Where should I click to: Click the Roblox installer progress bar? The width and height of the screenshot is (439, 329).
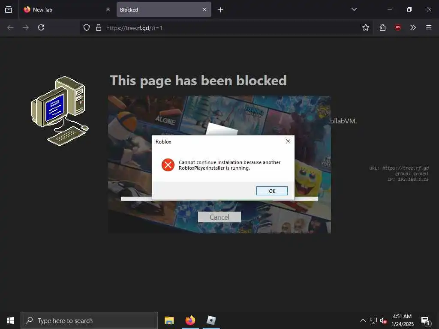pos(219,199)
